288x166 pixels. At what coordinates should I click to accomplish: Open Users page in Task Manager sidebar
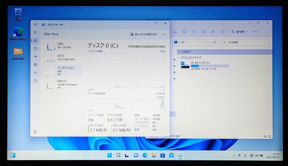[35, 65]
